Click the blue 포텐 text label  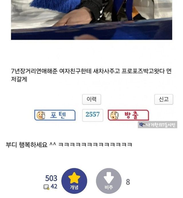58,115
